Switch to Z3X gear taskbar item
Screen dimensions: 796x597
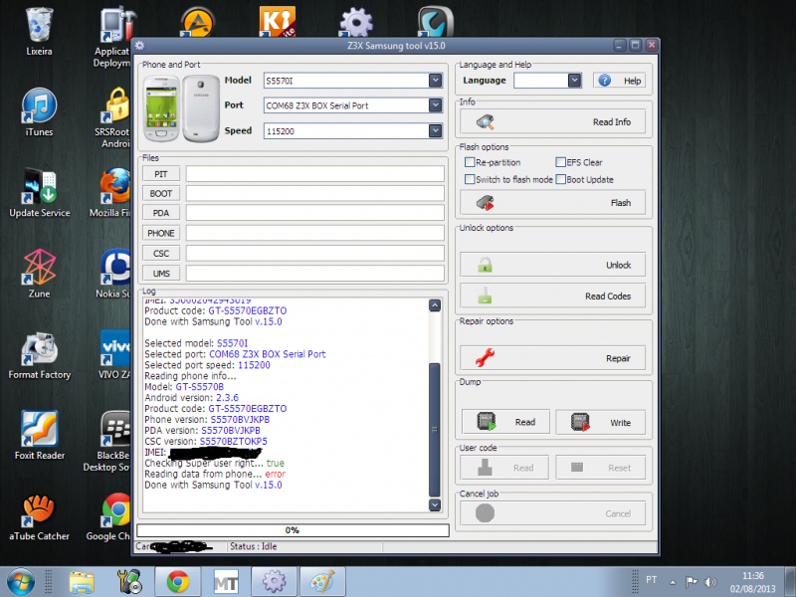tap(275, 582)
